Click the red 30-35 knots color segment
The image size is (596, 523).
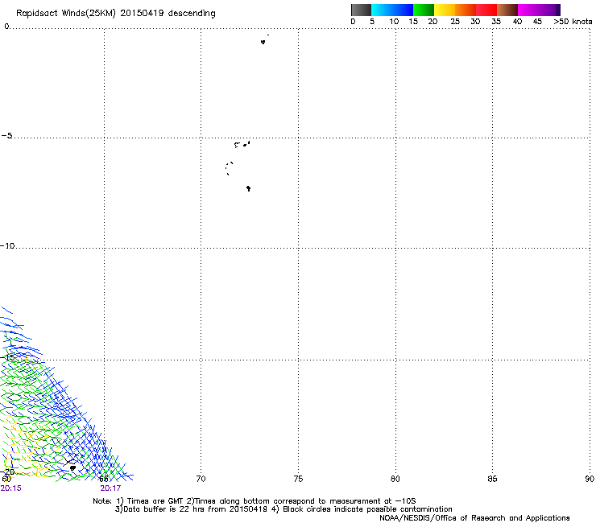[x=486, y=10]
